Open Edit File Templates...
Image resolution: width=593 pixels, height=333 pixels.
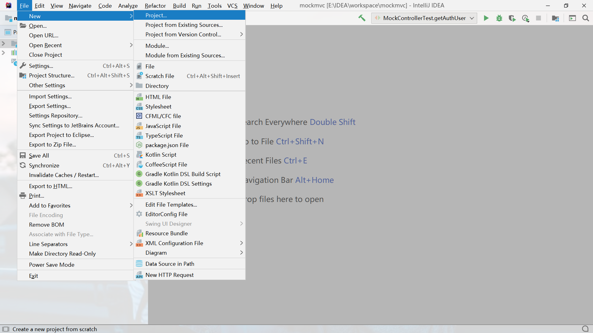(x=190, y=204)
